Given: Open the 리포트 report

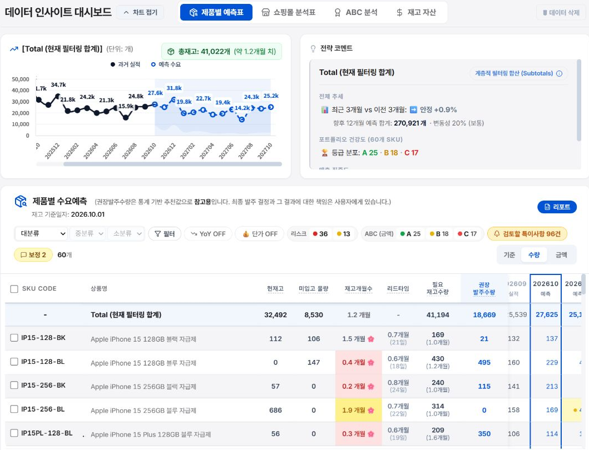Looking at the screenshot, I should click(557, 207).
